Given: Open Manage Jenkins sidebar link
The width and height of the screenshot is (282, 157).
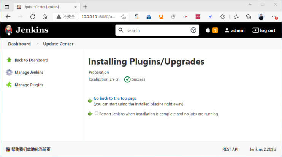Looking at the screenshot, I should pos(29,72).
